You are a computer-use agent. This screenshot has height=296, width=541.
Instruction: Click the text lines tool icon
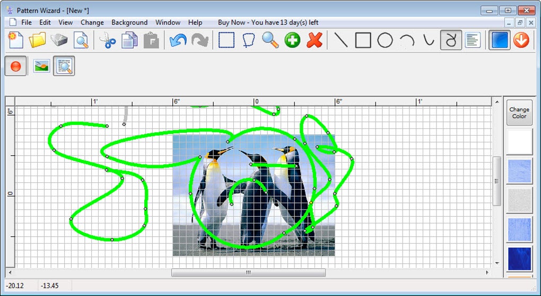tap(473, 40)
